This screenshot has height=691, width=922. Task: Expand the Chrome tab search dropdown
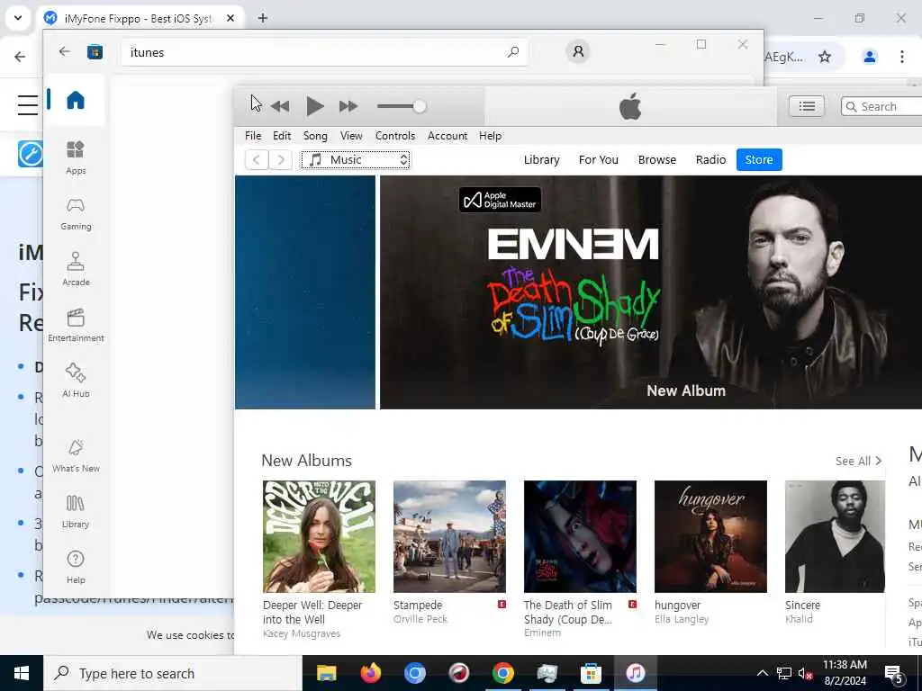tap(18, 18)
